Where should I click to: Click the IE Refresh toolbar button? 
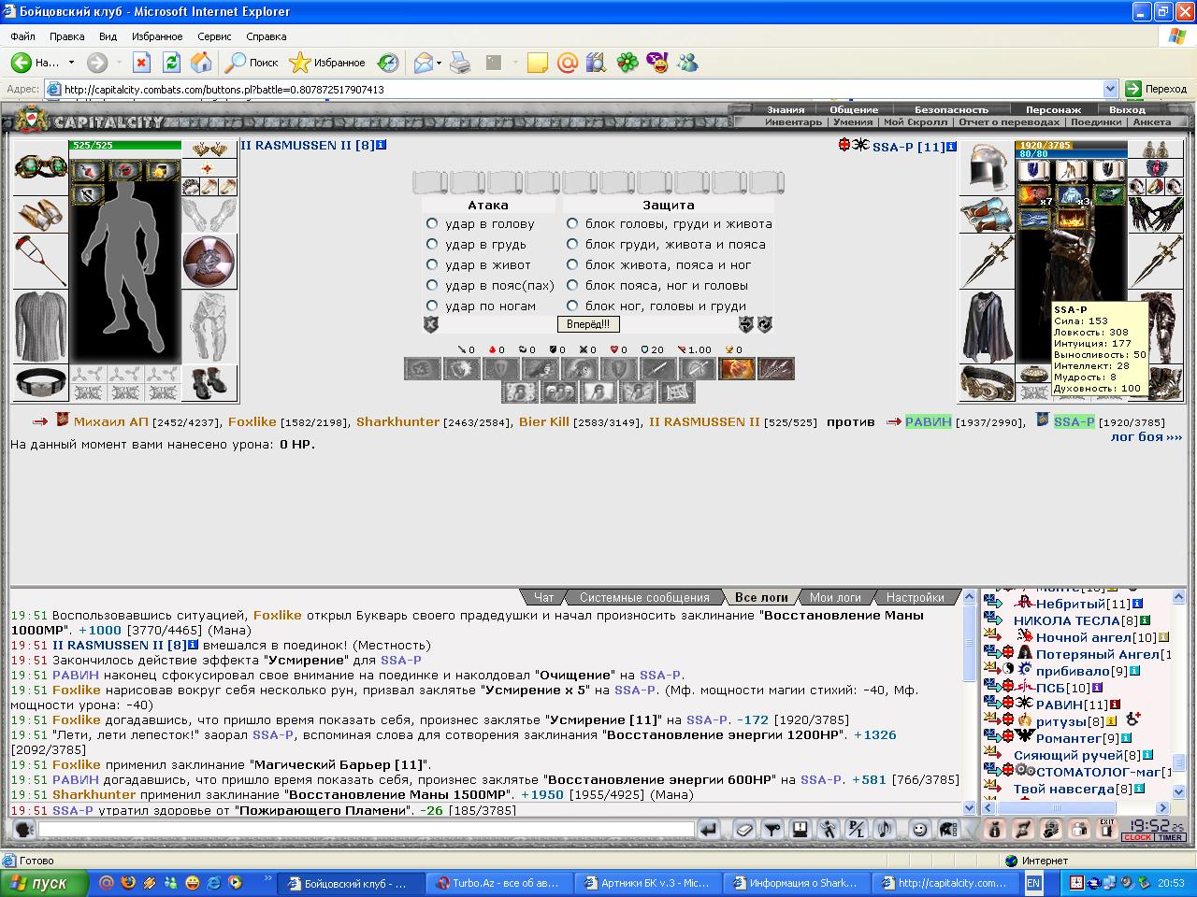[171, 63]
